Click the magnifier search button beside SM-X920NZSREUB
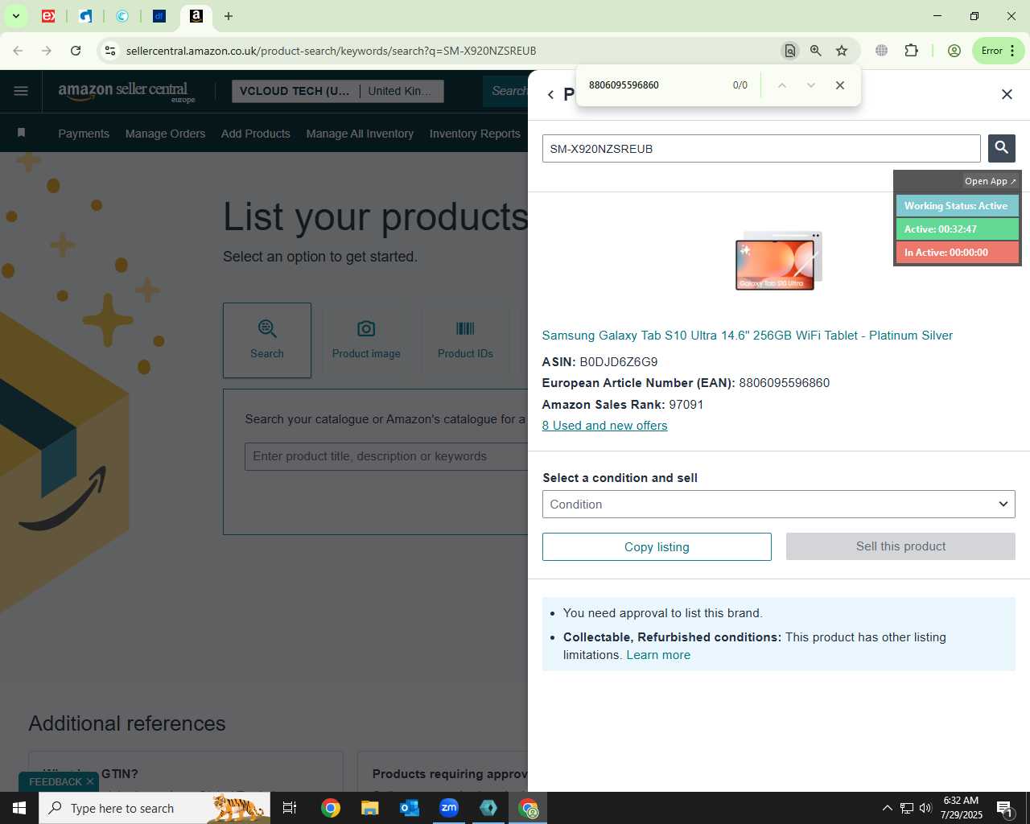The height and width of the screenshot is (824, 1030). [x=1001, y=148]
